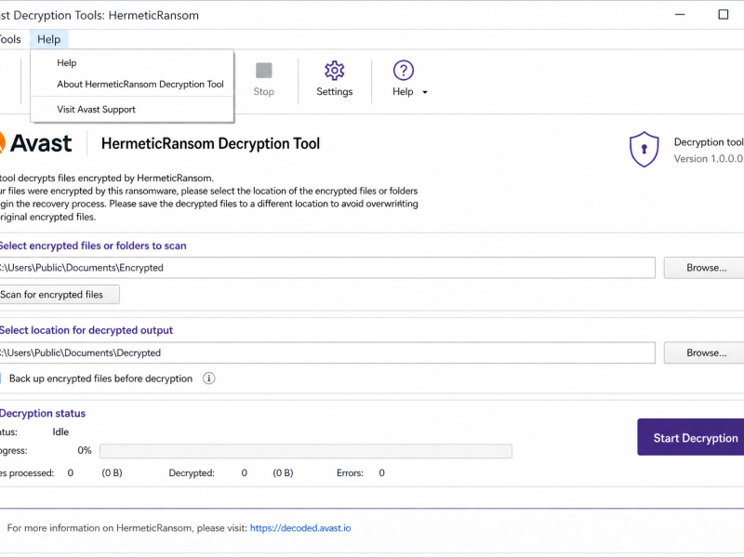The image size is (744, 558).
Task: Click the info icon beside backup option
Action: [x=208, y=379]
